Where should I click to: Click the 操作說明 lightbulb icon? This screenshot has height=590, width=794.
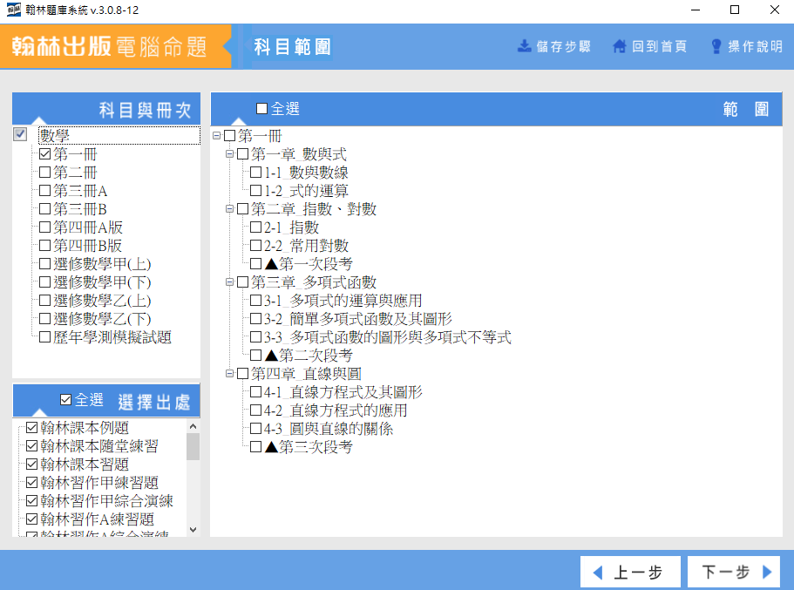pos(716,46)
